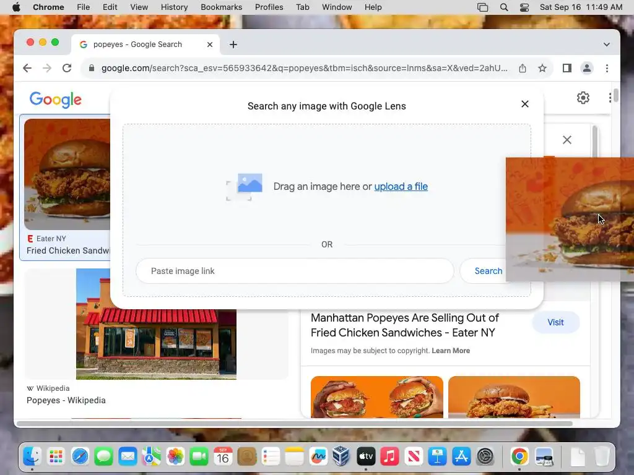
Task: Click the share page icon in the address bar
Action: (x=523, y=68)
